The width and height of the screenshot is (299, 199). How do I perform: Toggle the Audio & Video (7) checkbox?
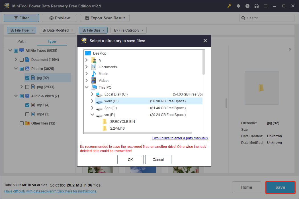pos(22,96)
